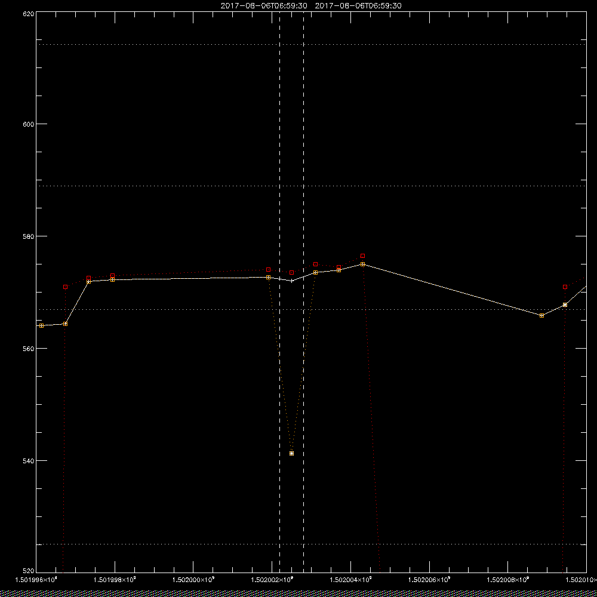Click the 600 y-axis label
The width and height of the screenshot is (597, 597).
tap(29, 124)
